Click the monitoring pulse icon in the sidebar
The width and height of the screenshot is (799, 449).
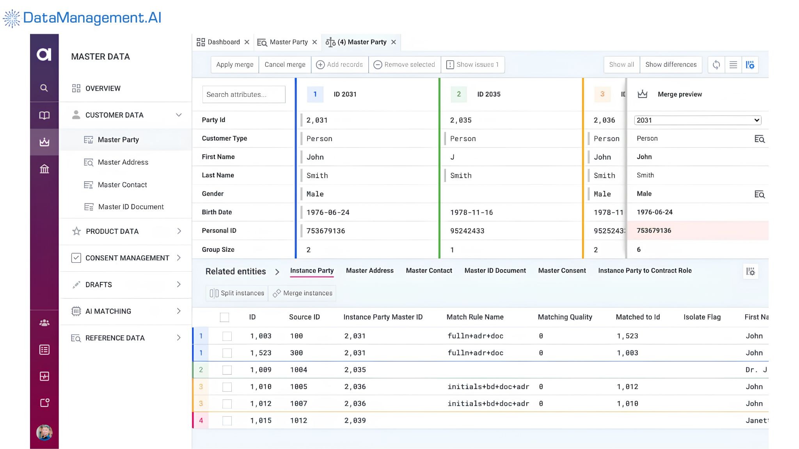coord(44,376)
